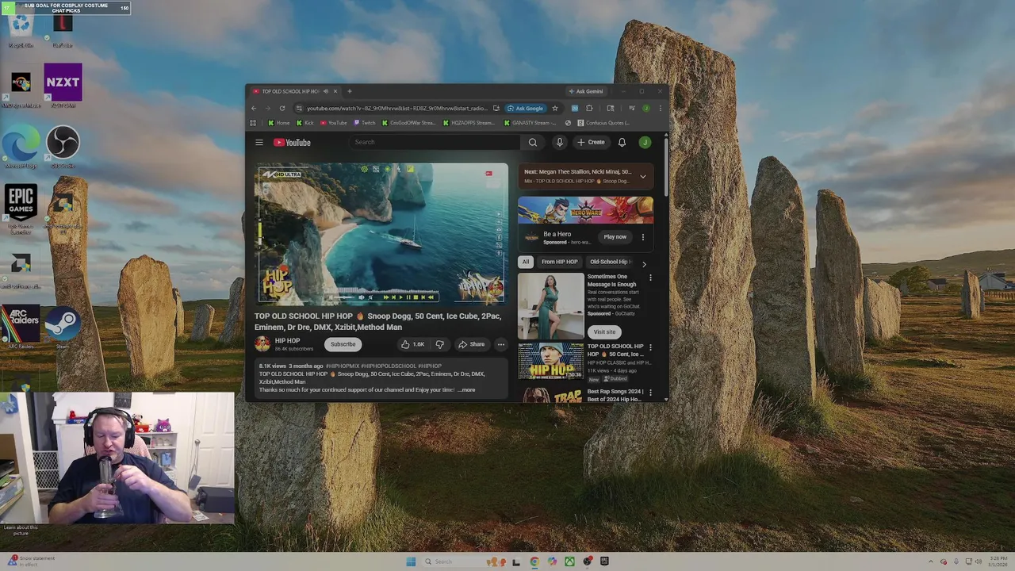1015x571 pixels.
Task: Expand description with ...more
Action: [x=466, y=389]
